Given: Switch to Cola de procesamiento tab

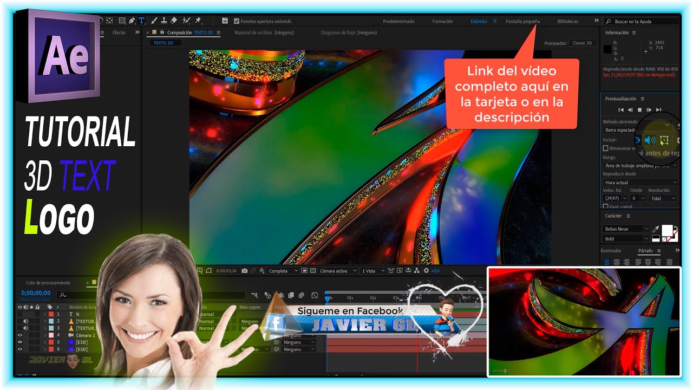Looking at the screenshot, I should (48, 283).
